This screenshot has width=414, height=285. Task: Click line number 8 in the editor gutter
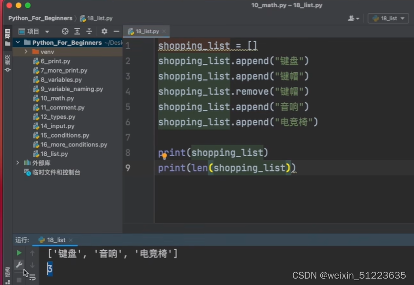(128, 153)
